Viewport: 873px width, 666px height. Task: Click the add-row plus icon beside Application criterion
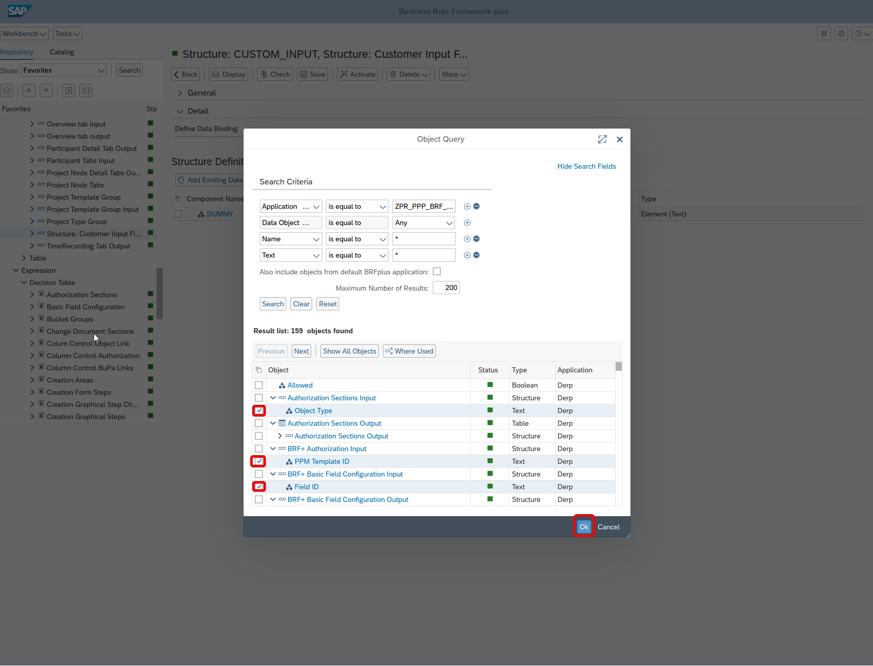tap(467, 206)
